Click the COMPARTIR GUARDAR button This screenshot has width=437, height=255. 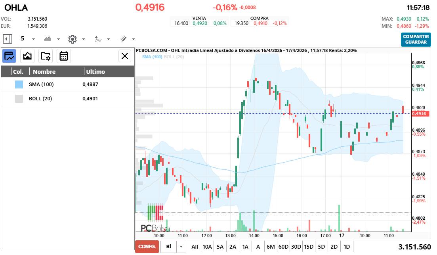[x=416, y=40]
